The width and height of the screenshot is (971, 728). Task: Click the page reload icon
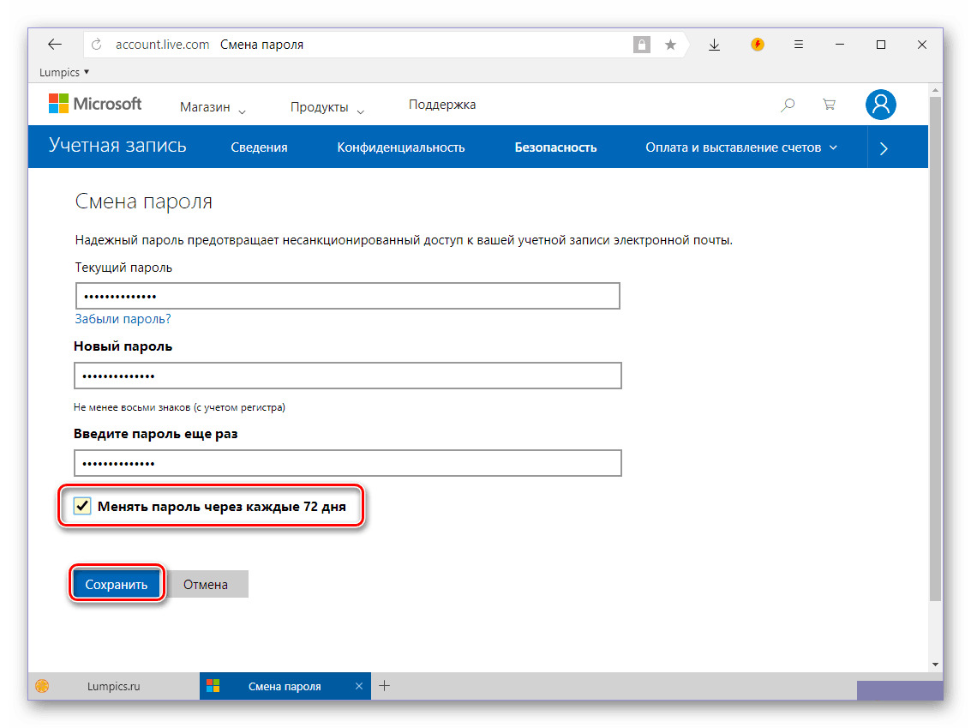tap(97, 45)
